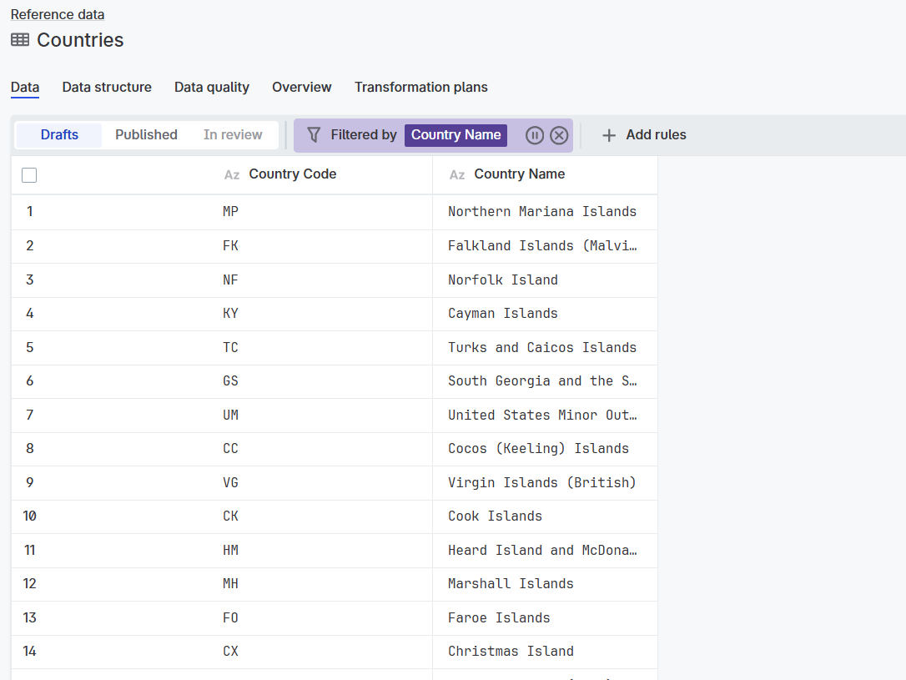Click the plus icon beside Add rules
Image resolution: width=906 pixels, height=680 pixels.
(x=609, y=135)
